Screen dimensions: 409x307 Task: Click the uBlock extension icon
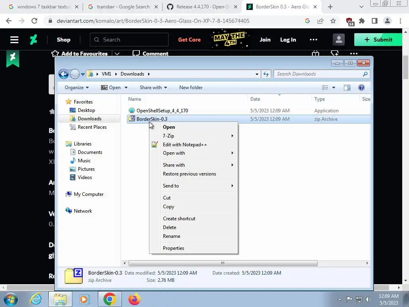349,22
